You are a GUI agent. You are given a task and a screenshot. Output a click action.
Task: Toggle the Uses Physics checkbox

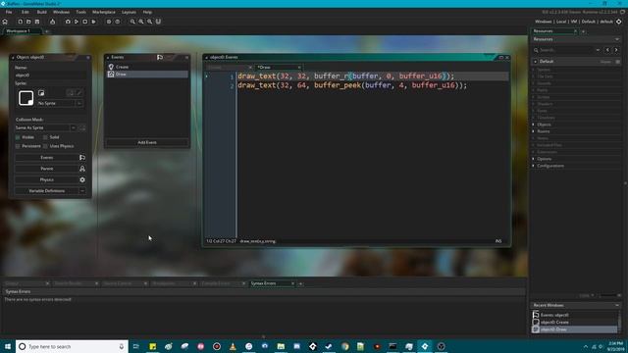[x=45, y=146]
